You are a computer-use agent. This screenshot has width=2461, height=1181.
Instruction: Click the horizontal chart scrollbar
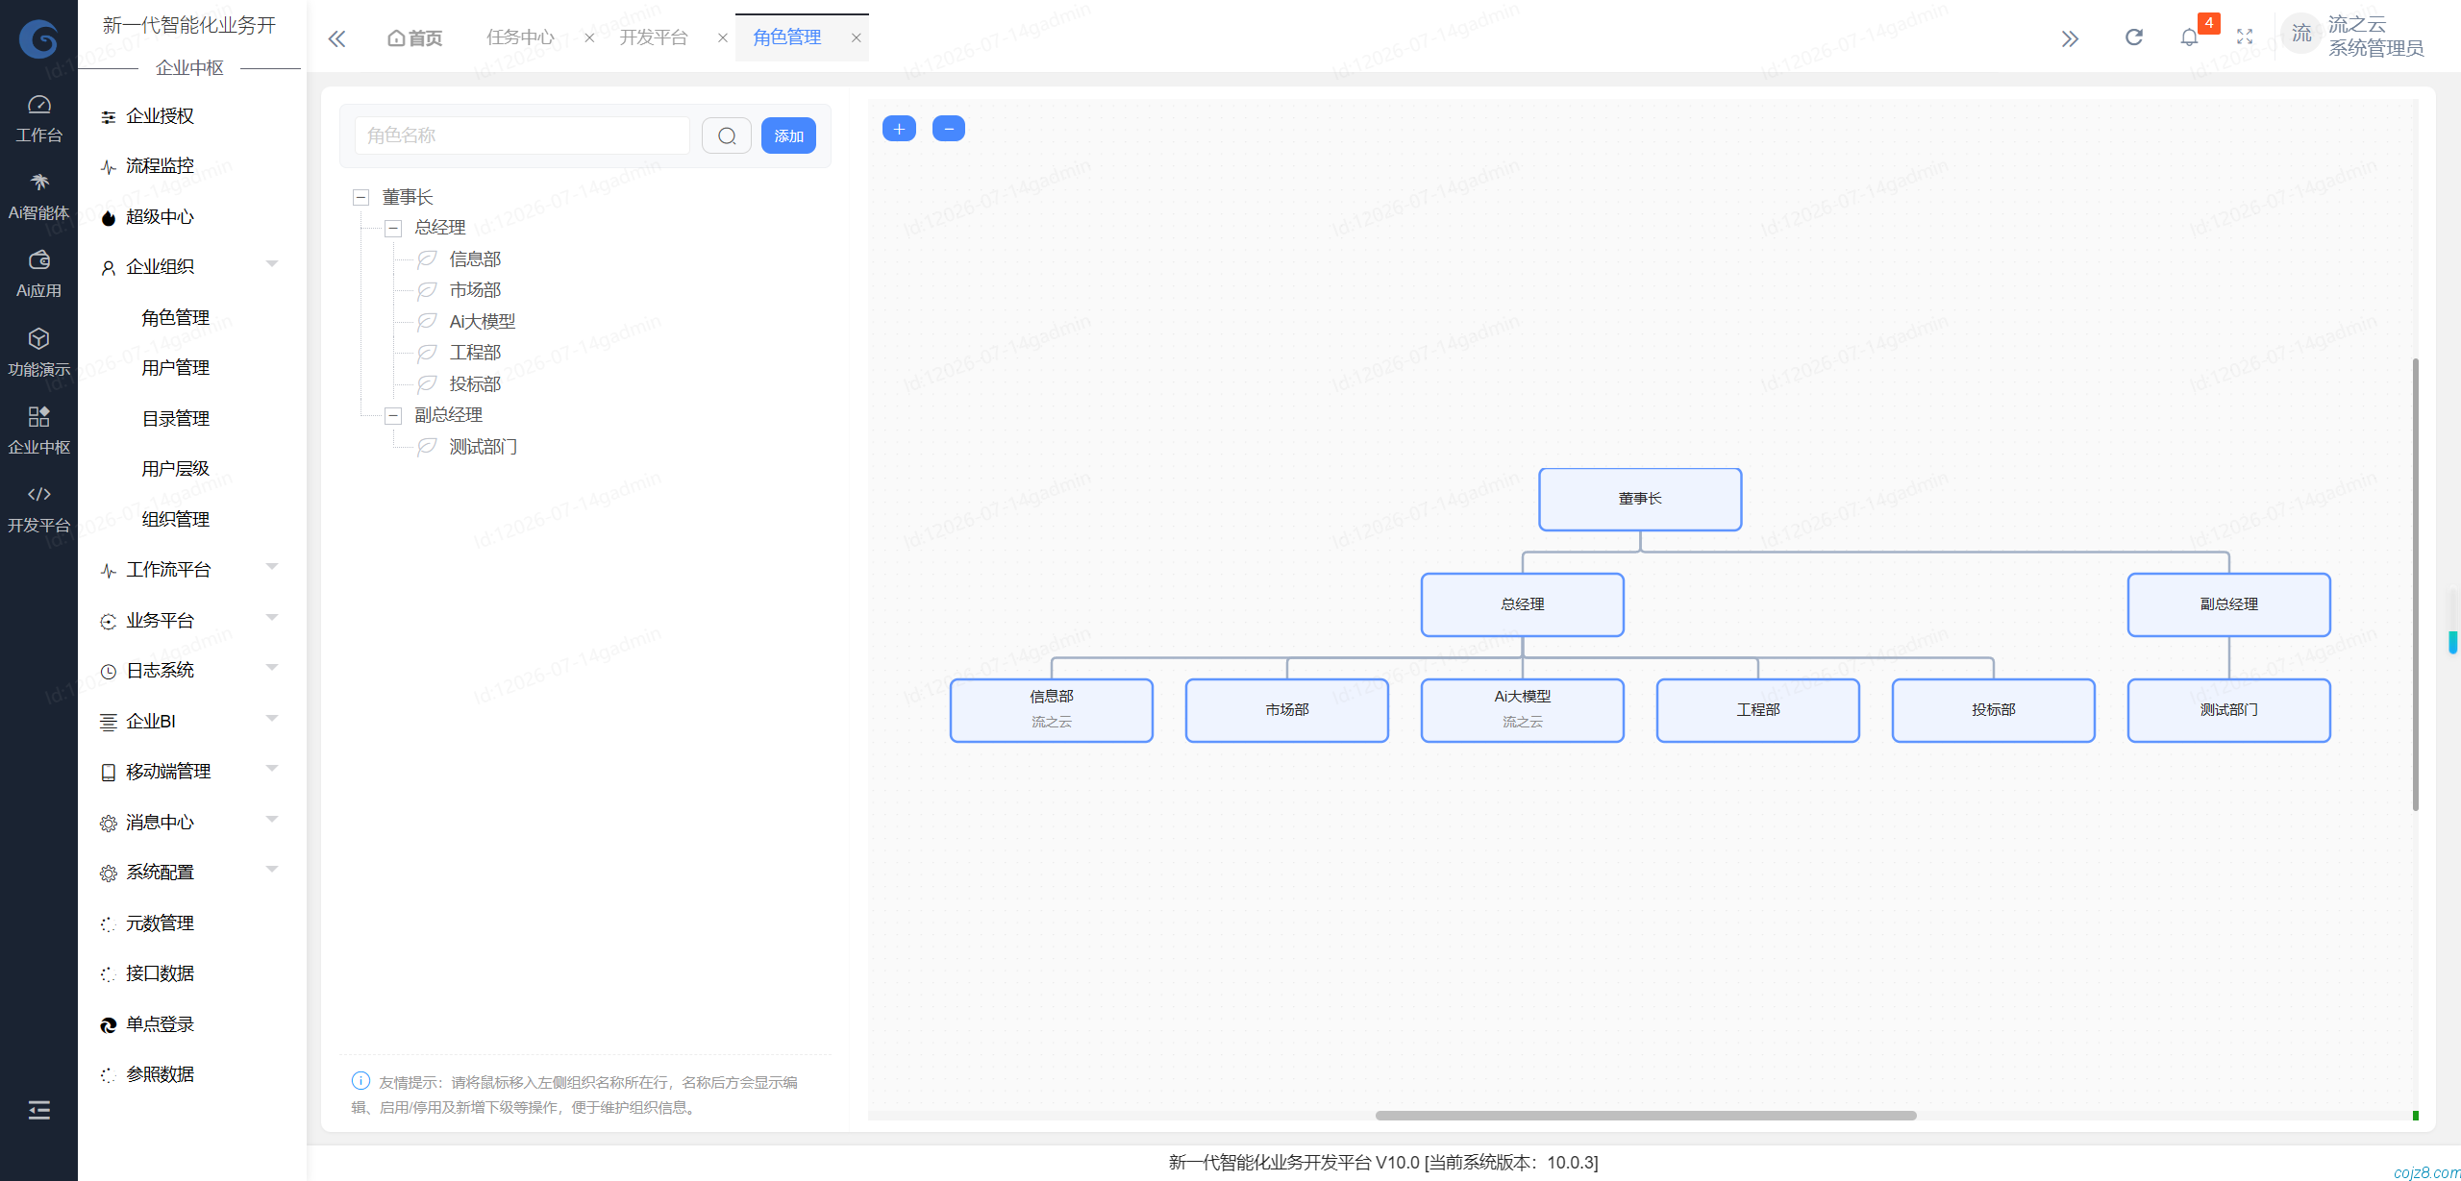(x=1645, y=1116)
